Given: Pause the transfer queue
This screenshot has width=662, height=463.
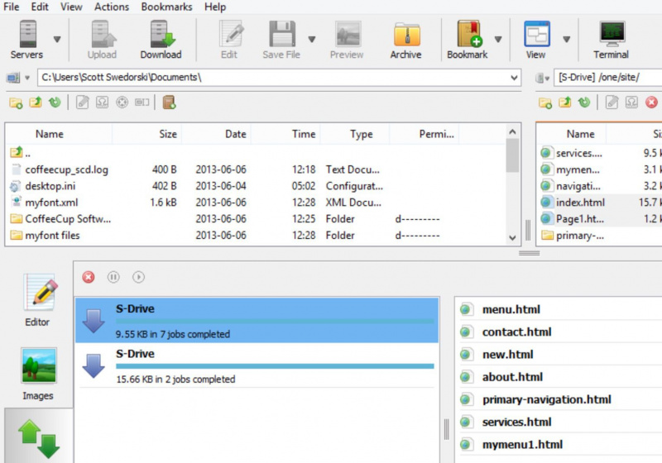Looking at the screenshot, I should click(x=113, y=277).
